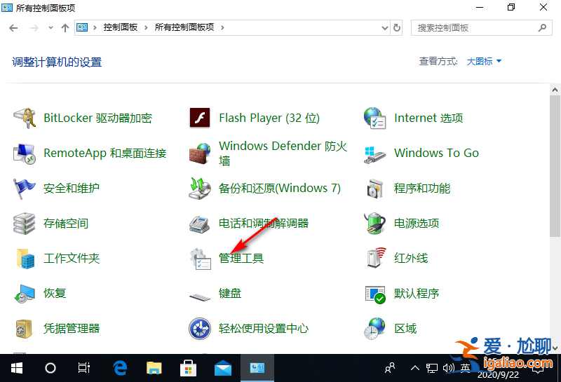Refresh the control panel view
Image resolution: width=561 pixels, height=382 pixels.
[396, 28]
